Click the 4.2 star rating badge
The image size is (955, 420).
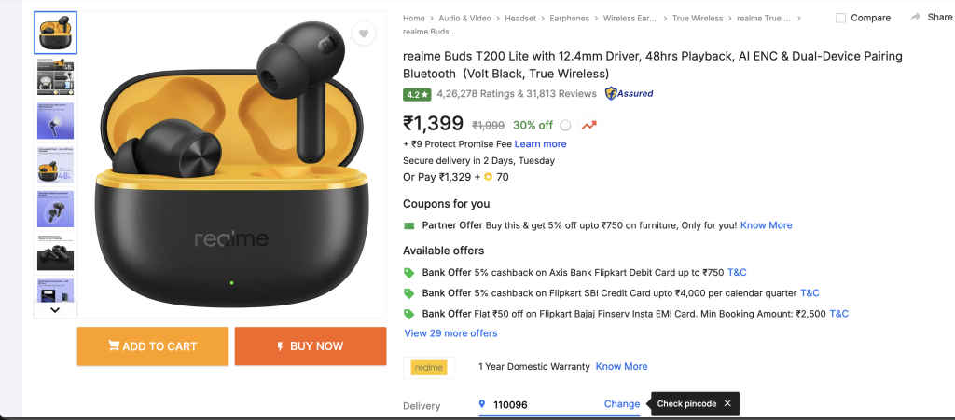click(x=416, y=94)
